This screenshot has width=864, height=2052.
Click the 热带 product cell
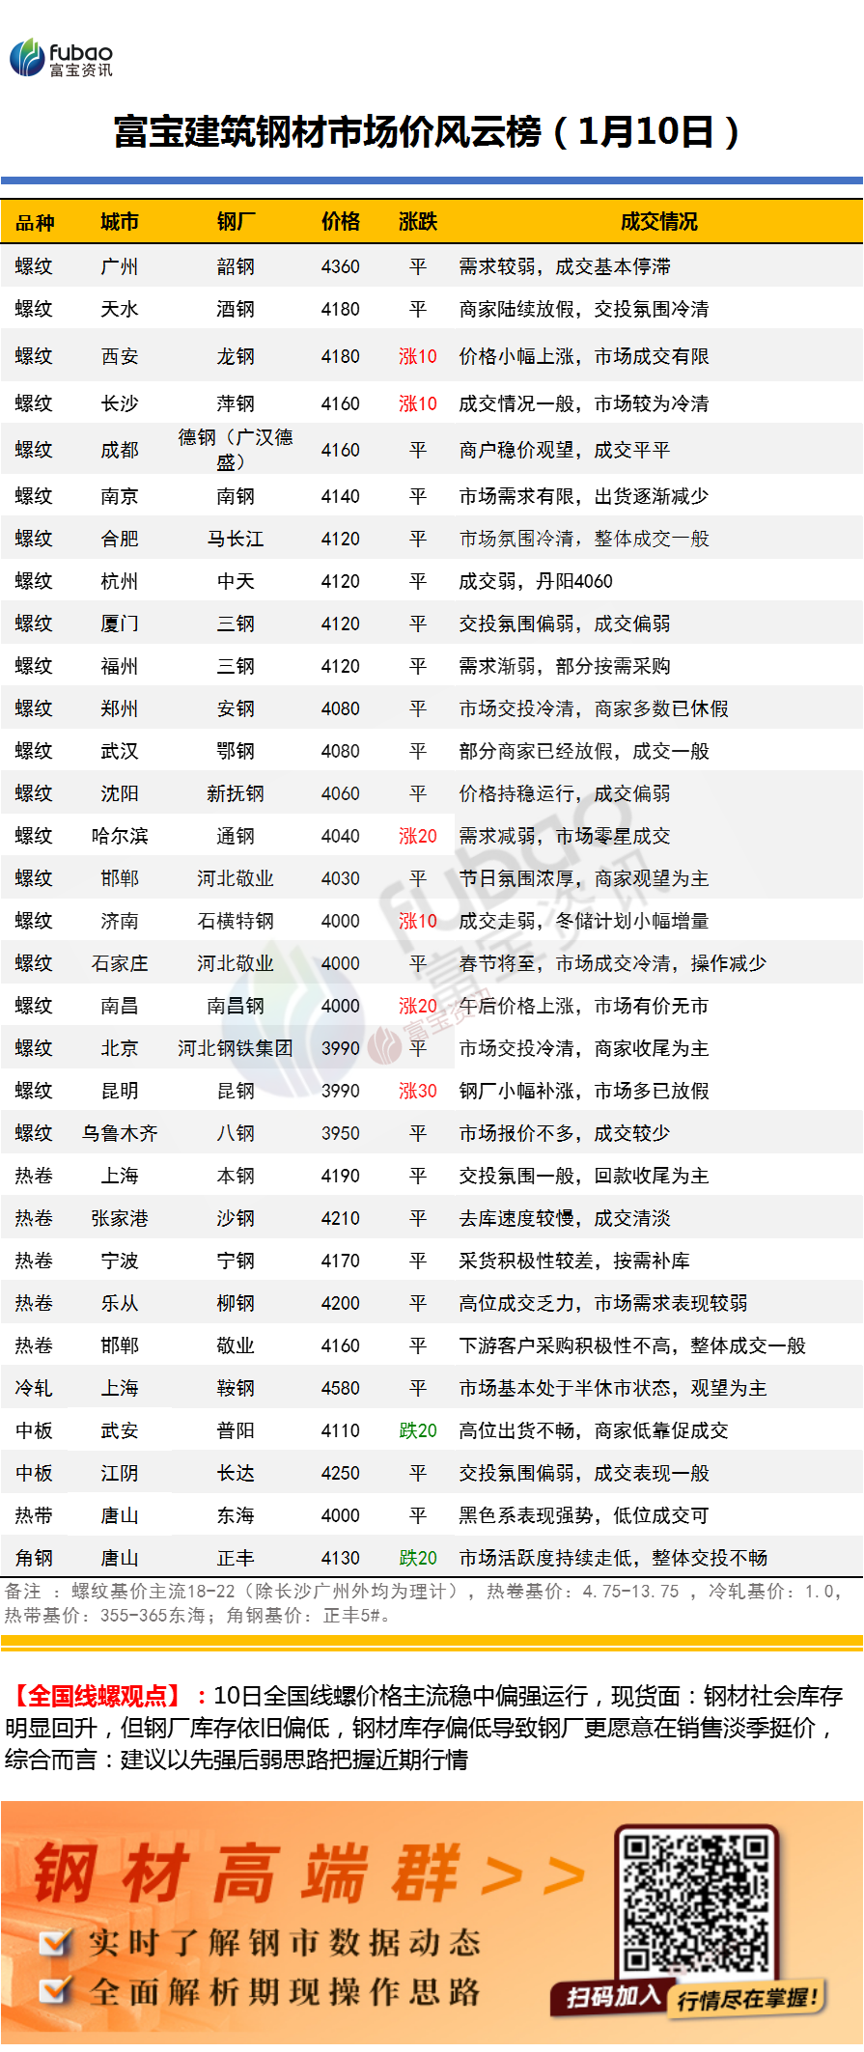pos(34,1515)
